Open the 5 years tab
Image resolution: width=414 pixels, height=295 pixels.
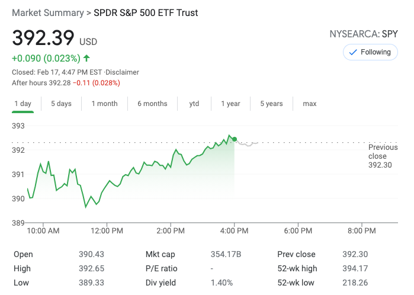click(x=271, y=104)
